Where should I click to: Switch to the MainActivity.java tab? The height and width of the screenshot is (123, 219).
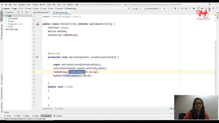(62, 12)
